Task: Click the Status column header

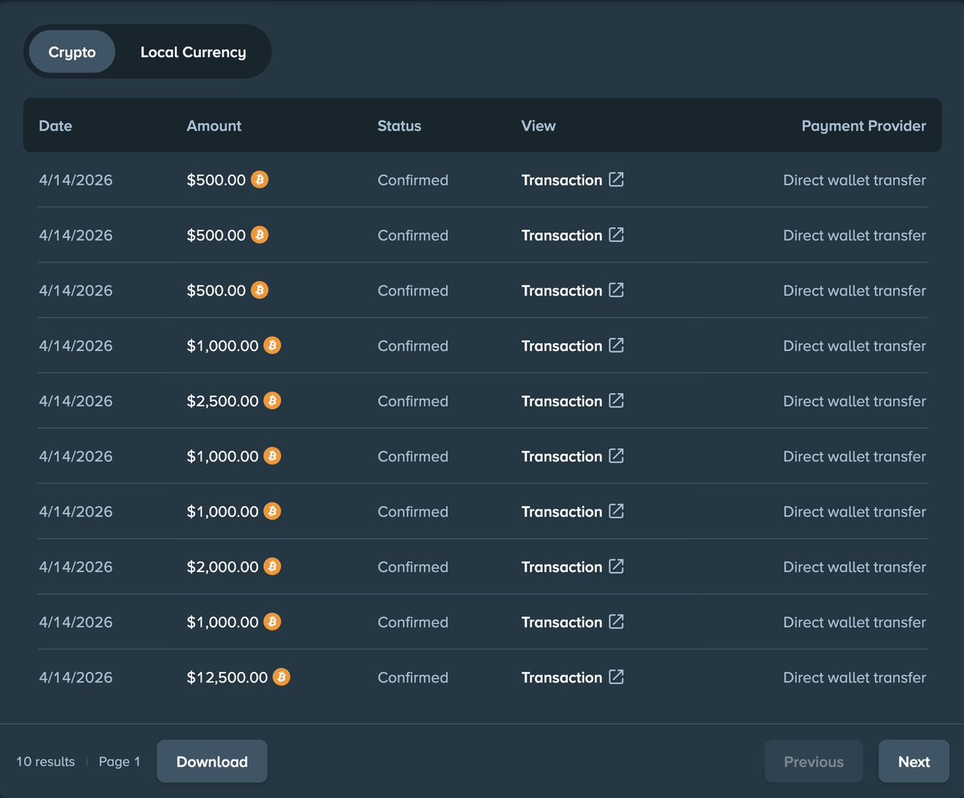Action: [x=399, y=125]
